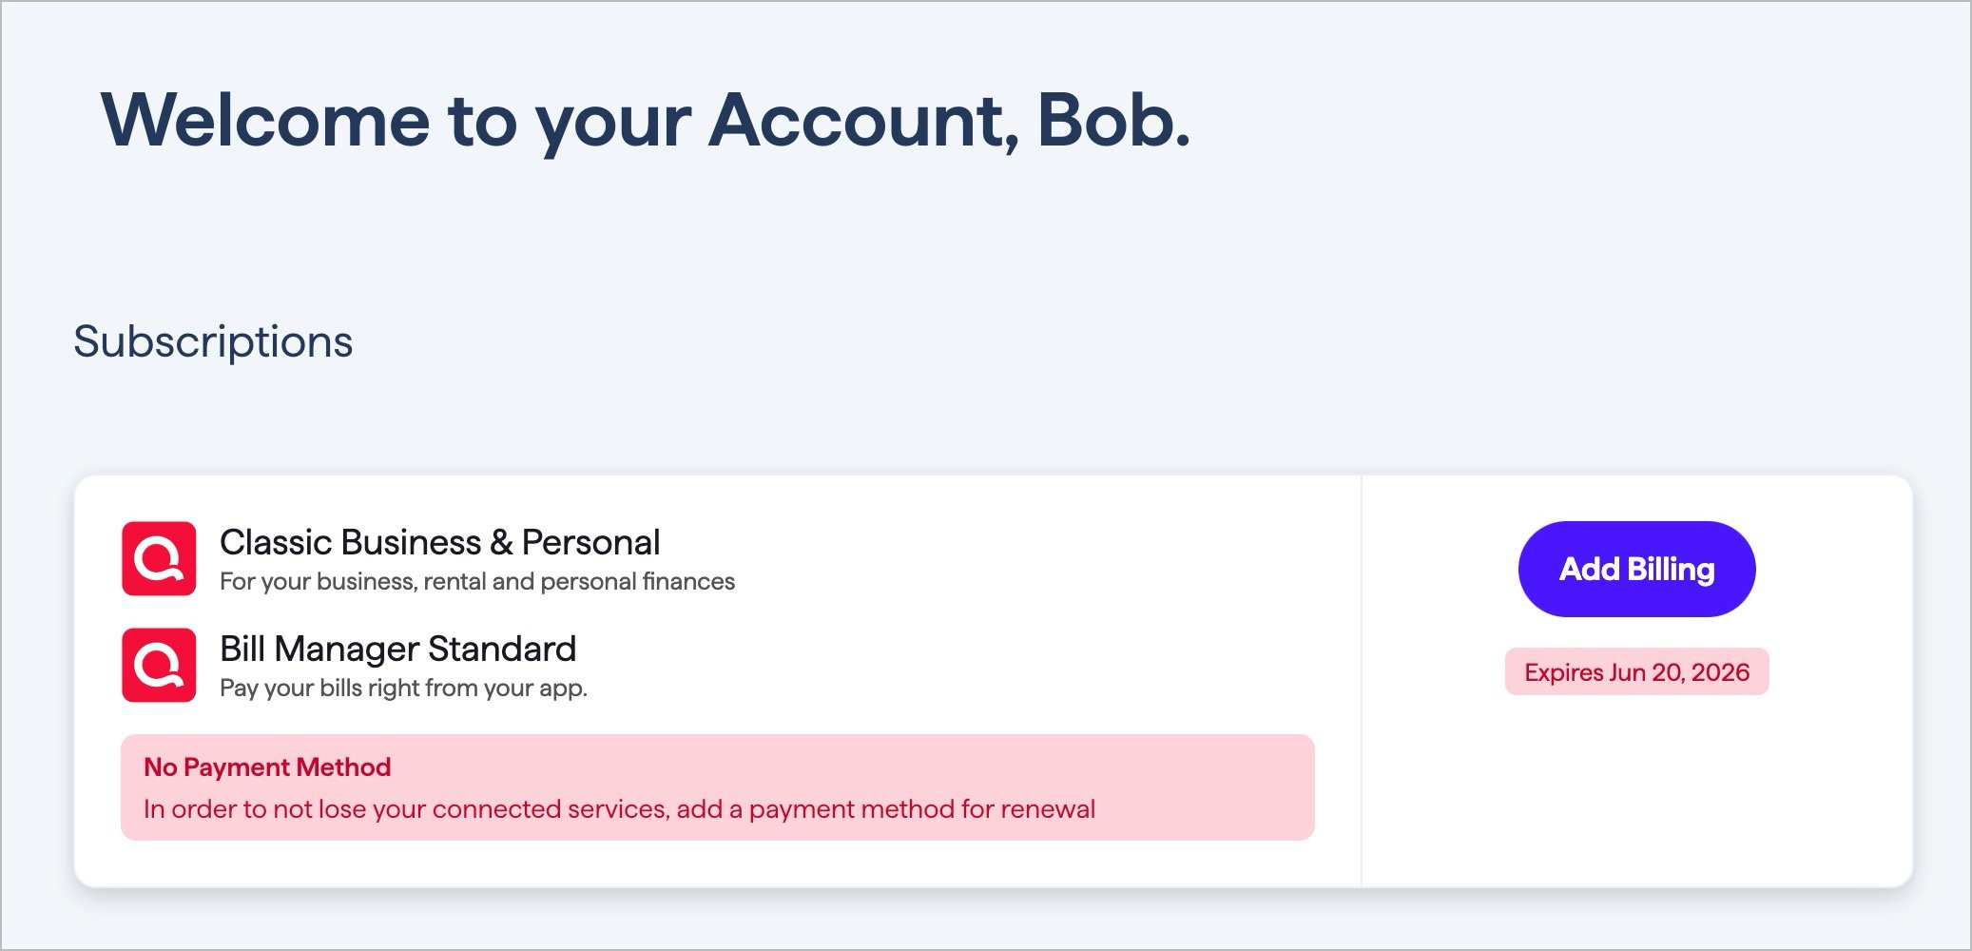The width and height of the screenshot is (1972, 951).
Task: Click the word "Classic" in the subscription title
Action: point(276,542)
